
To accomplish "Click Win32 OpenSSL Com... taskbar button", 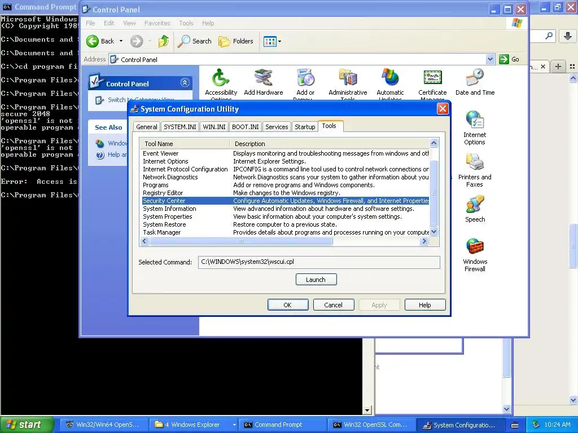I will 371,425.
